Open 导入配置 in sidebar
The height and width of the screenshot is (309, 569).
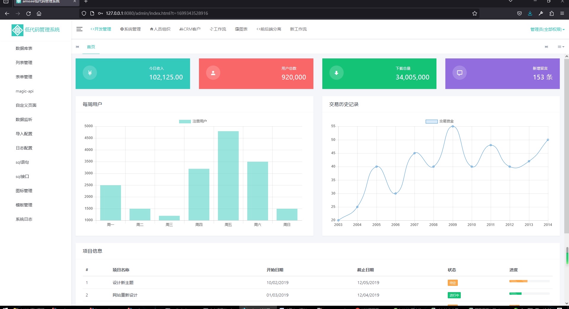(24, 134)
